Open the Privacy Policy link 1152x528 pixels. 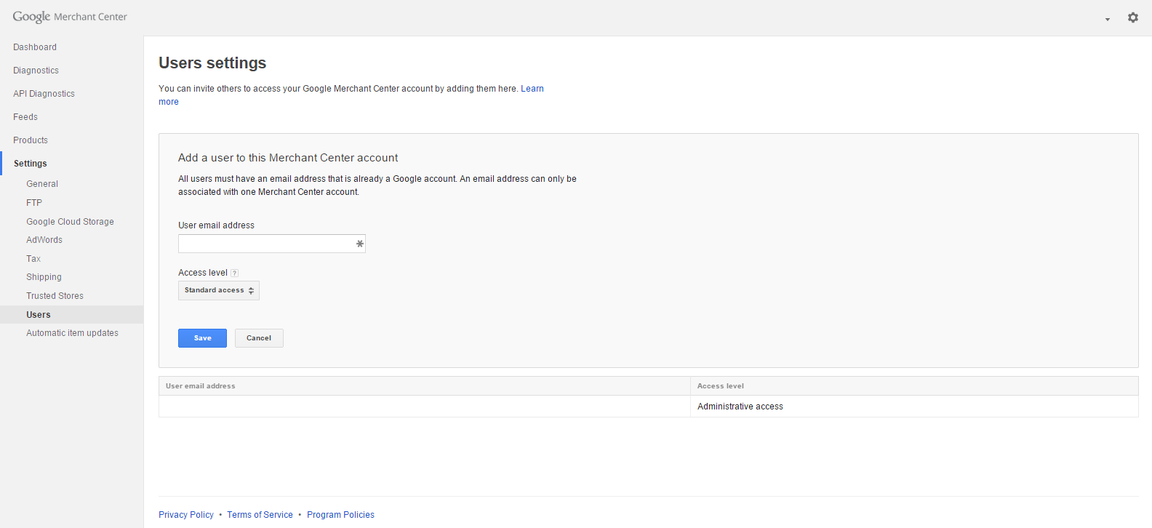[x=186, y=515]
